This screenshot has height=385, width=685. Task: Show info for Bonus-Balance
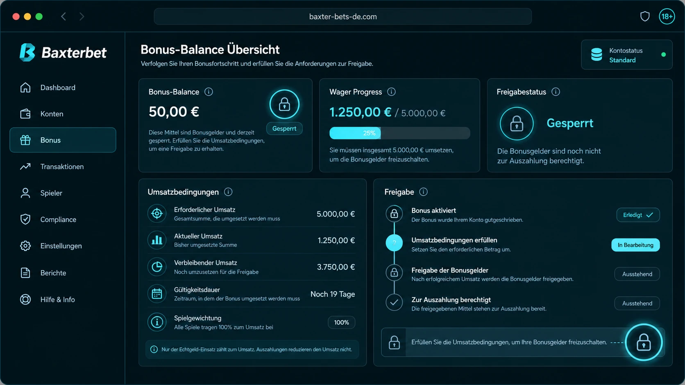(x=209, y=92)
